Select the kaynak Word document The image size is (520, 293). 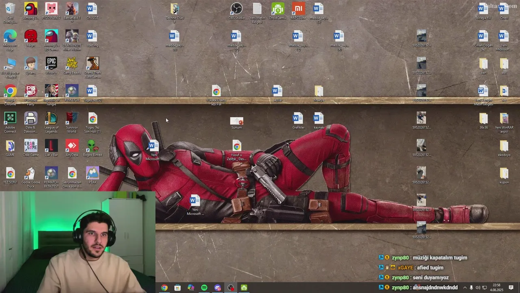click(319, 121)
